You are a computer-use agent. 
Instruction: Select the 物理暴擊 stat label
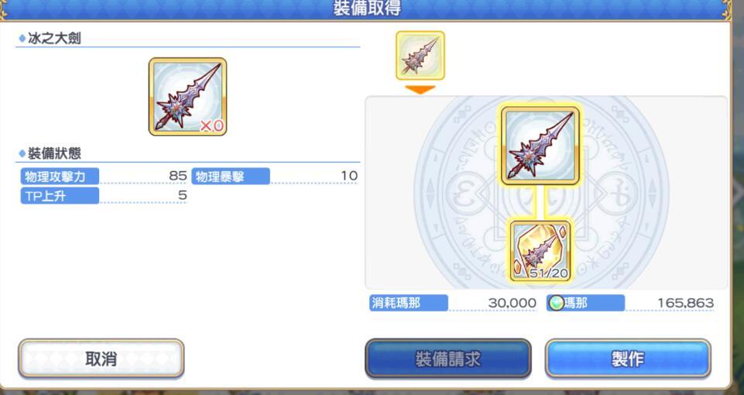click(231, 176)
